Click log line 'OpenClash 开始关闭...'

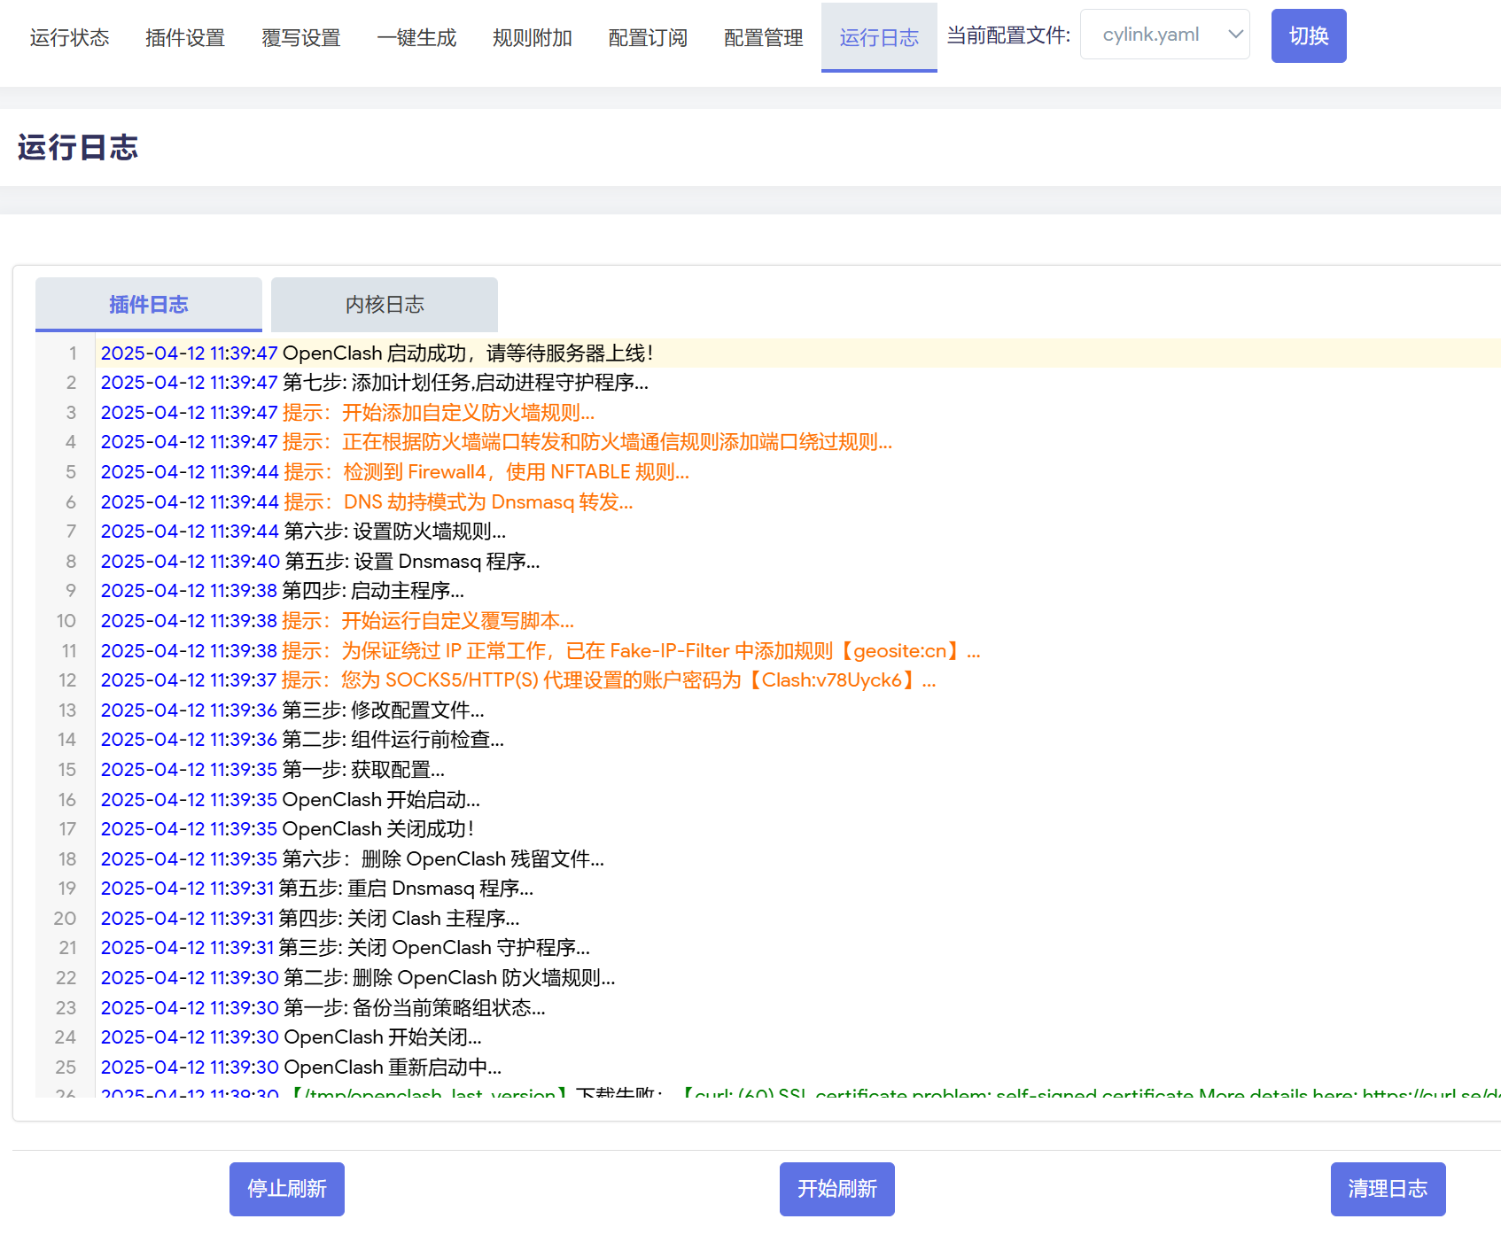(292, 1037)
